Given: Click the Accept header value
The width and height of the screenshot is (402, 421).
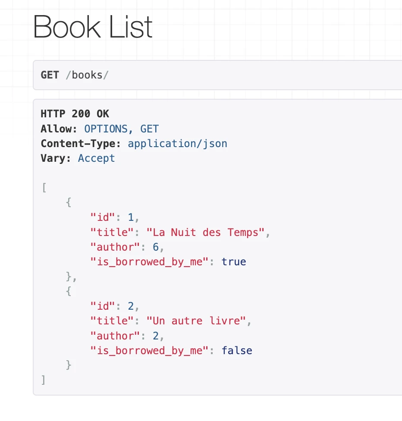Looking at the screenshot, I should 96,158.
